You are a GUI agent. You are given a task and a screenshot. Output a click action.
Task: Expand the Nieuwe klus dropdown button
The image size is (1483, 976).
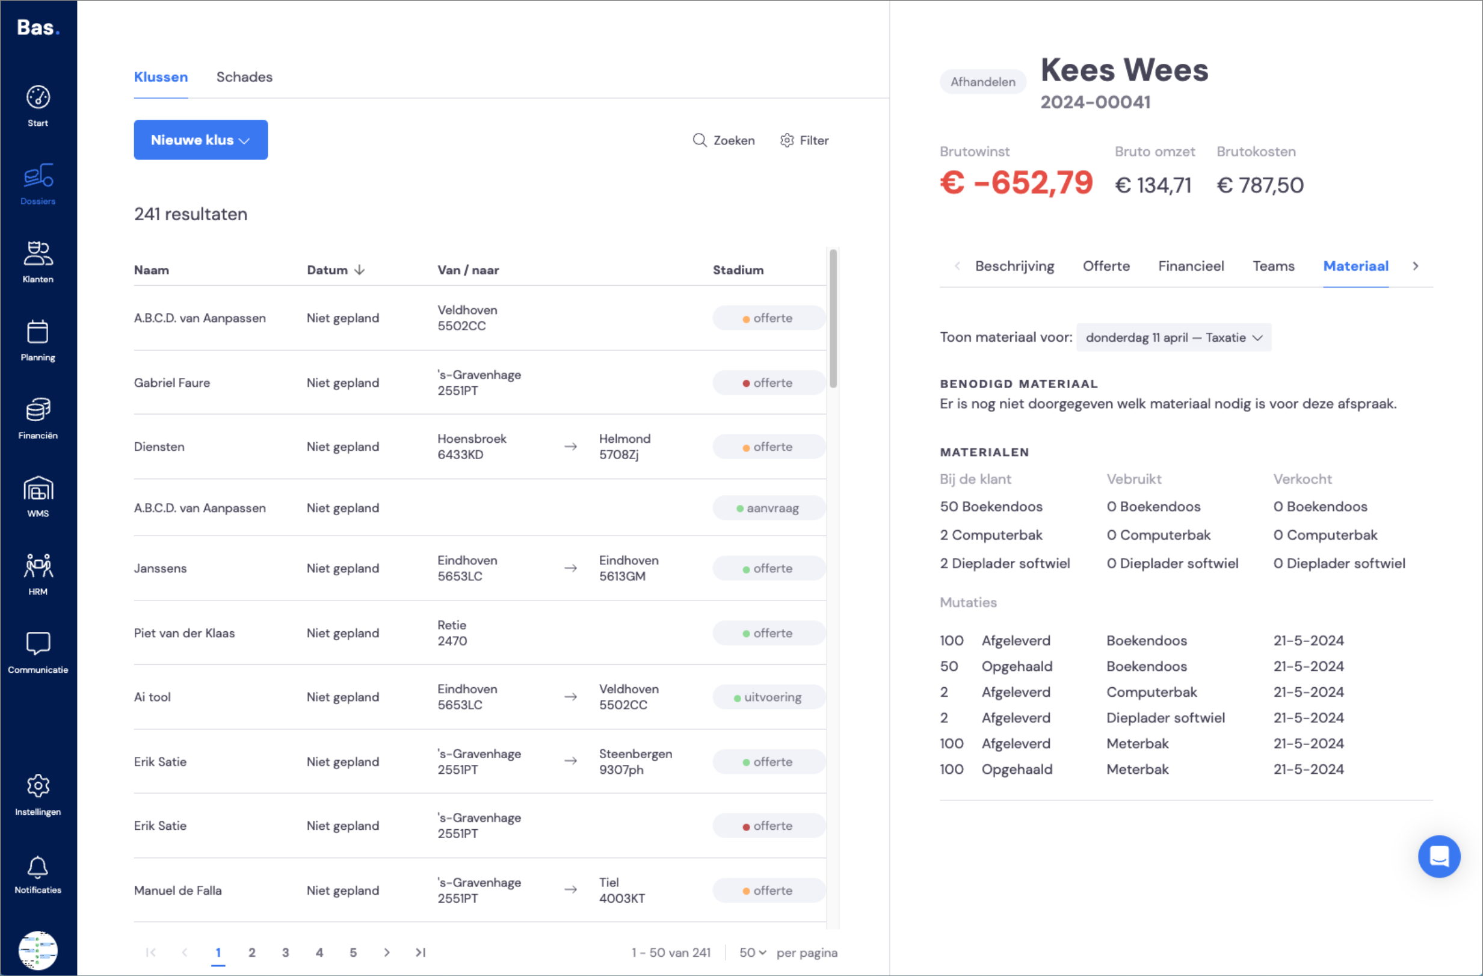[x=201, y=140]
